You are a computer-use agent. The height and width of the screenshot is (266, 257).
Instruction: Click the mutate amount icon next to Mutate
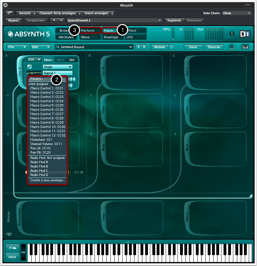tap(172, 47)
